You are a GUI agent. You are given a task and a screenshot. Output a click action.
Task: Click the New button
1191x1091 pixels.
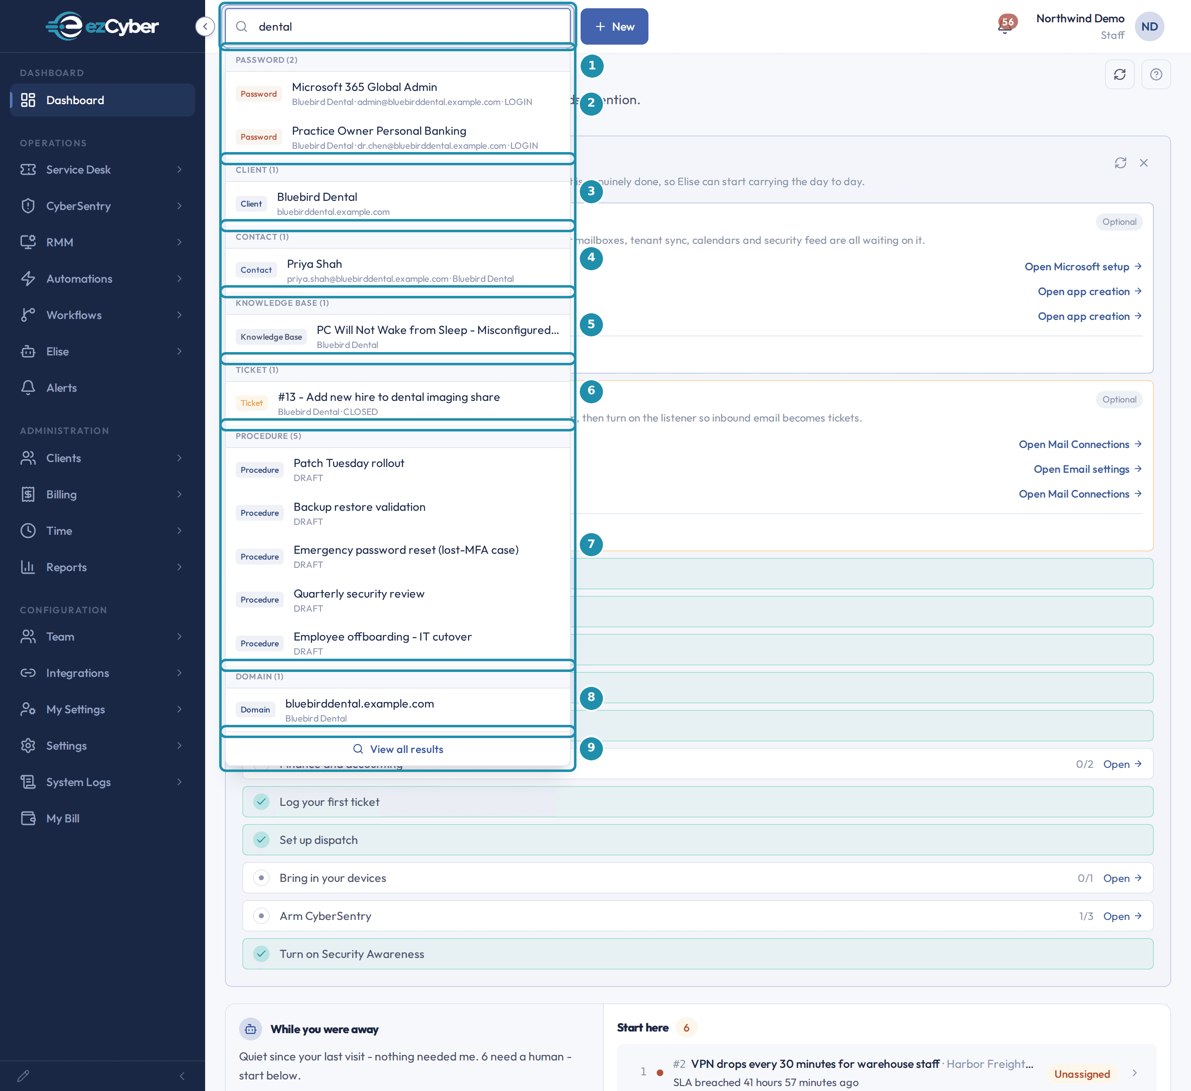[x=614, y=26]
